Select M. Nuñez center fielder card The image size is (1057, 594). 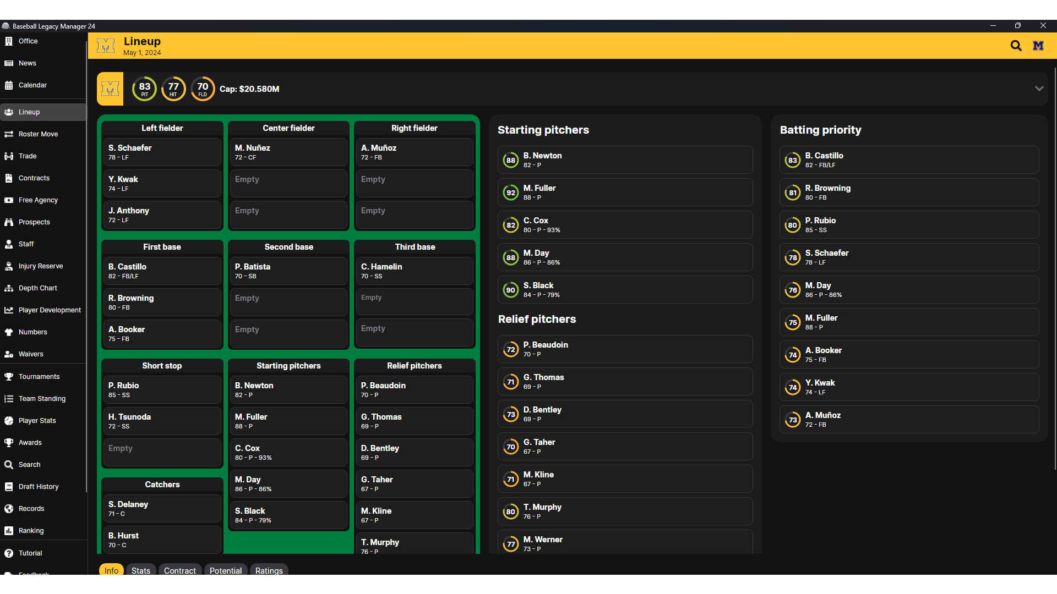tap(289, 152)
